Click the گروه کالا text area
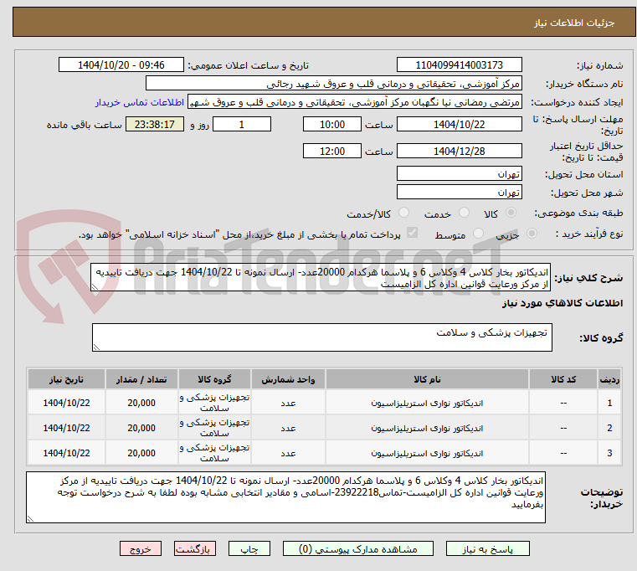 tap(321, 337)
